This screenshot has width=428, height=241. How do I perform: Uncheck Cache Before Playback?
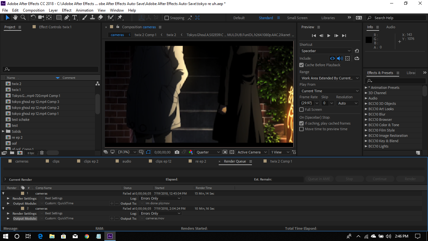[301, 65]
